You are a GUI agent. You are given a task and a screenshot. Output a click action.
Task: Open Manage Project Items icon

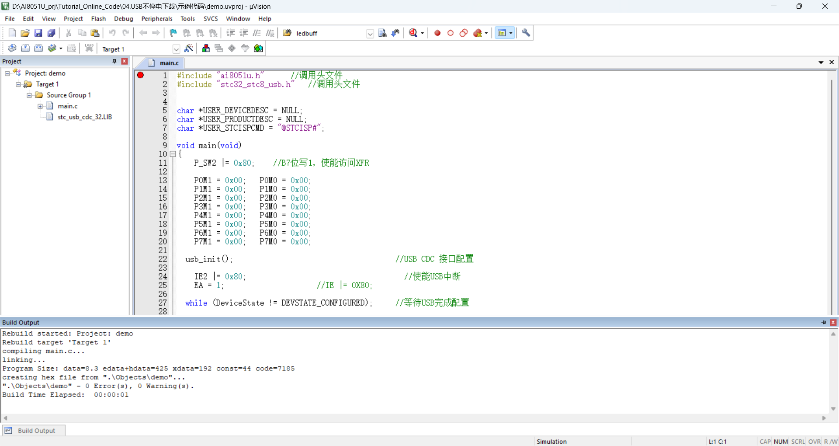[206, 48]
